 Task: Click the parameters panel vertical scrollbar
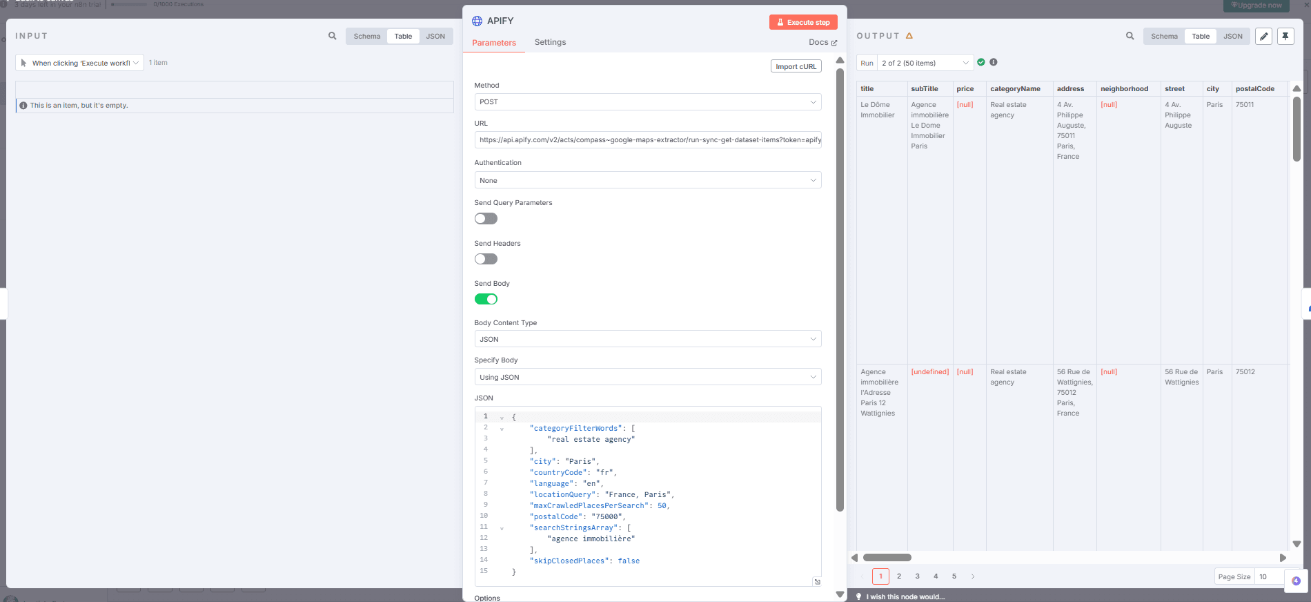(840, 290)
